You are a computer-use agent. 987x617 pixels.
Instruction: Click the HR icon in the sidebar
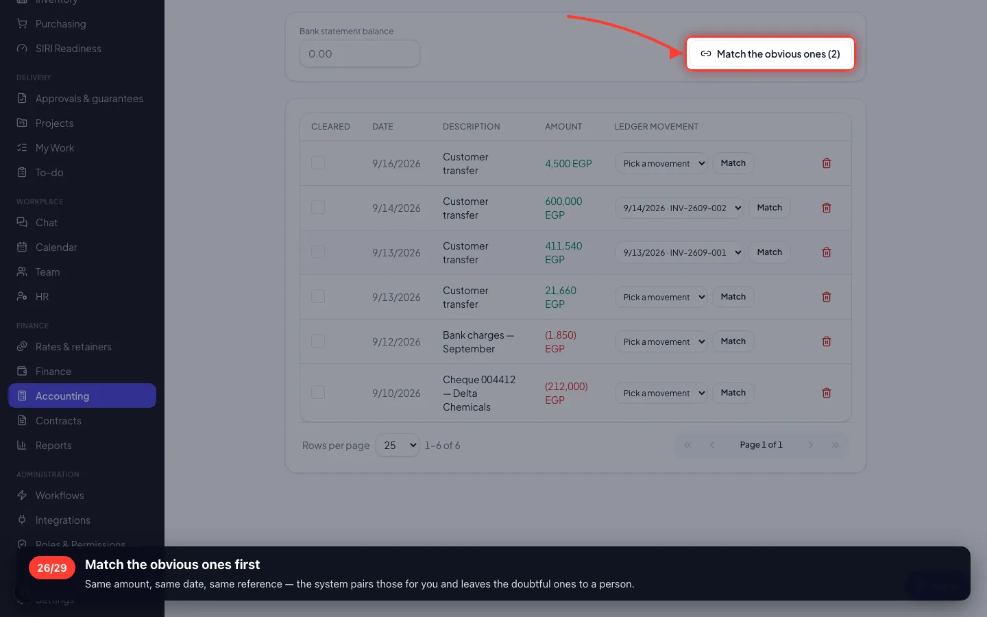tap(22, 296)
